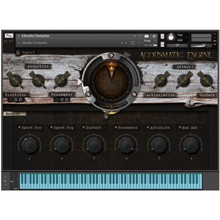The image size is (220, 220).
Task: Open the Articultn macro dropdown
Action: pyautogui.click(x=158, y=128)
